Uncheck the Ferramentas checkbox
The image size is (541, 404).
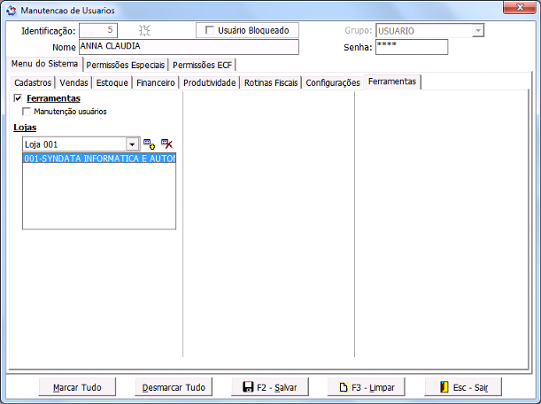click(19, 98)
